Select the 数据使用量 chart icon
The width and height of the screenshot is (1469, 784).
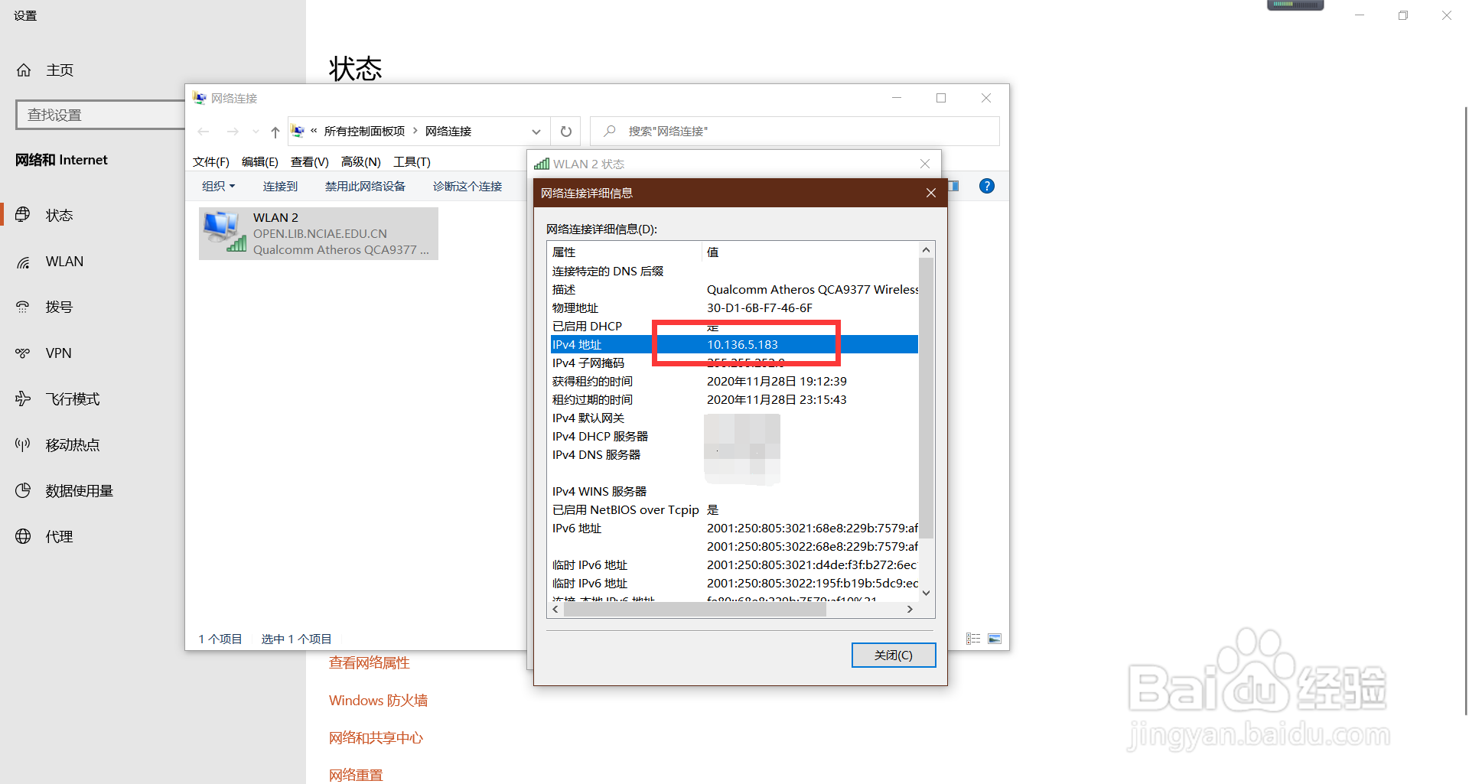[x=24, y=491]
